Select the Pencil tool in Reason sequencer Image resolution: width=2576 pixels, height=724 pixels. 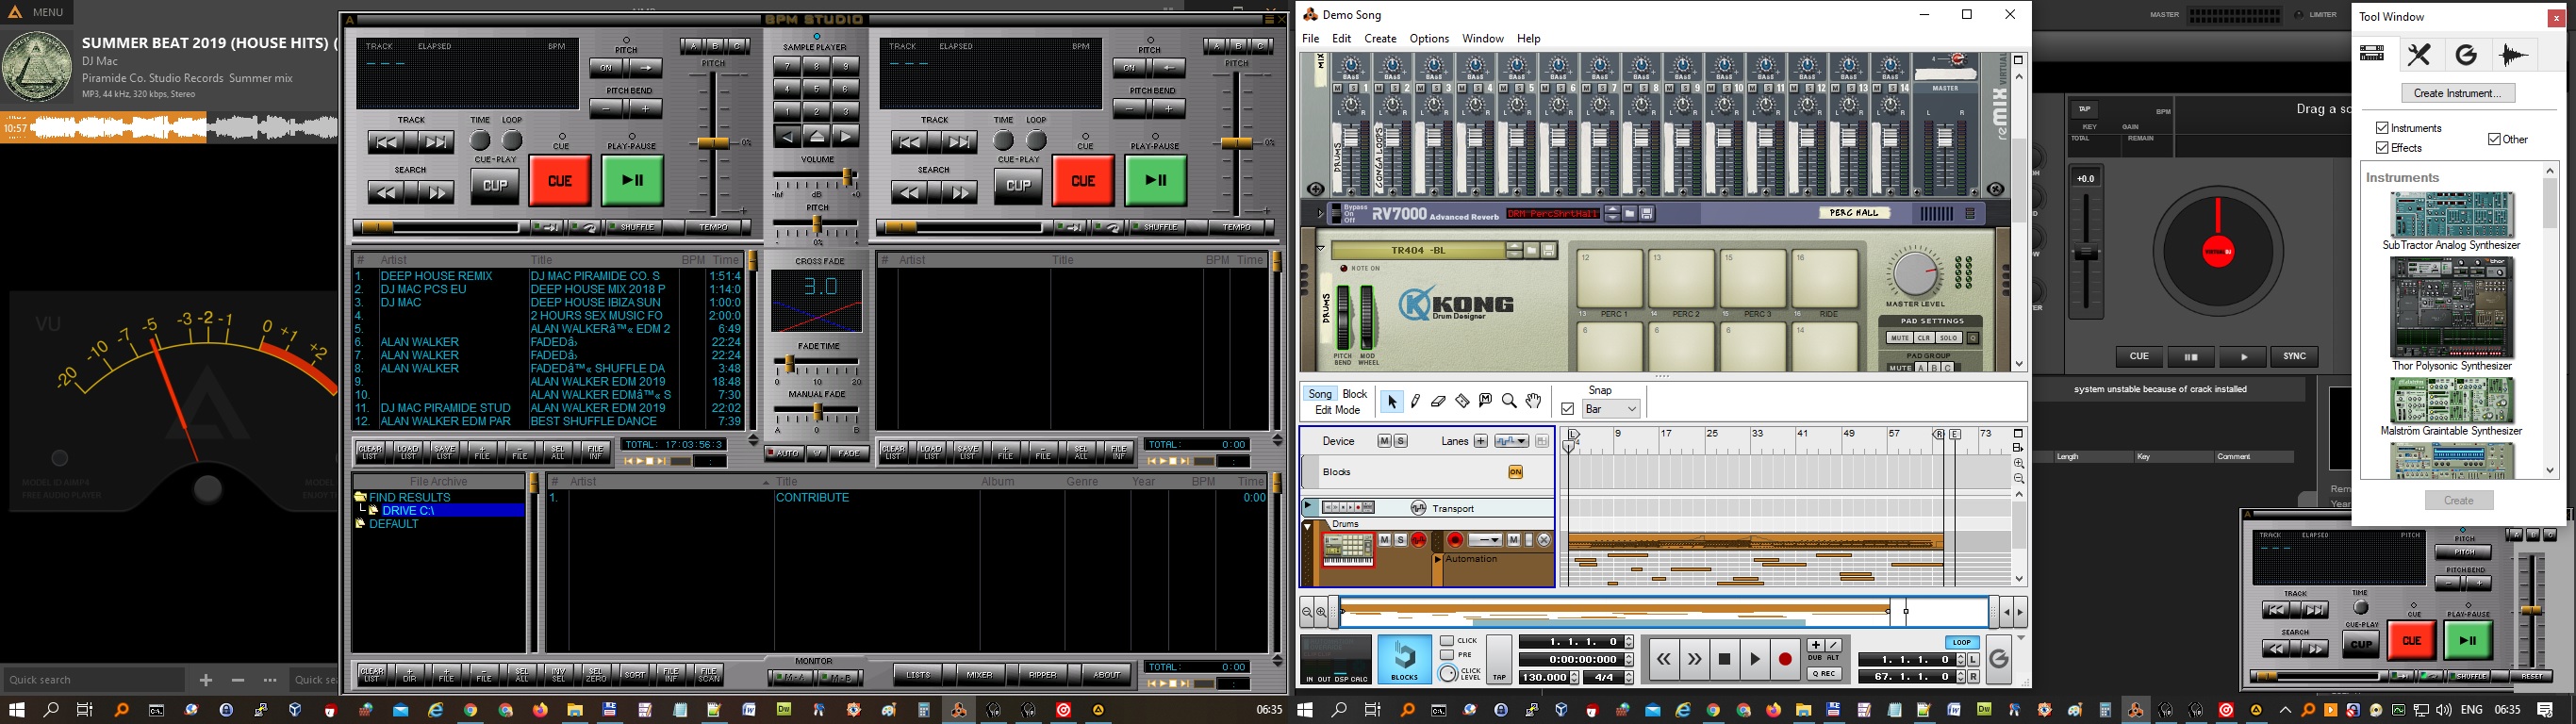coord(1415,402)
